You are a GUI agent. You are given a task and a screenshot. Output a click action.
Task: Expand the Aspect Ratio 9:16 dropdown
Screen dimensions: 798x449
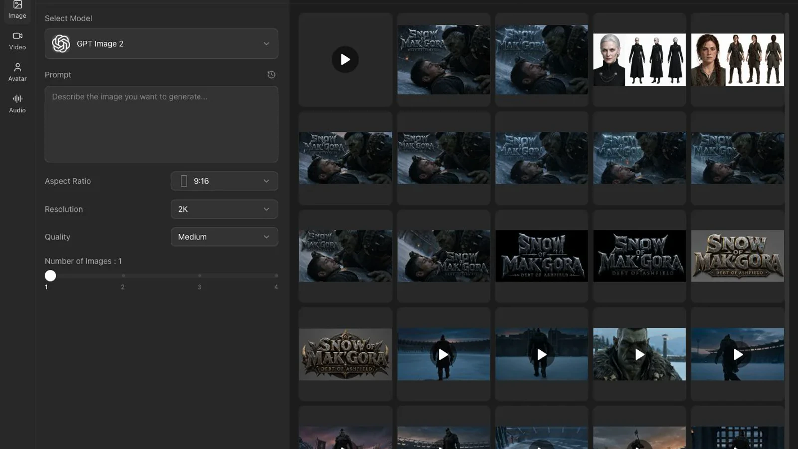click(224, 181)
